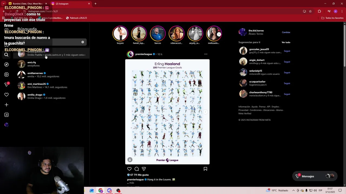Open the browser Extensions icon
Viewport: 346px width, 194px height.
[320, 11]
